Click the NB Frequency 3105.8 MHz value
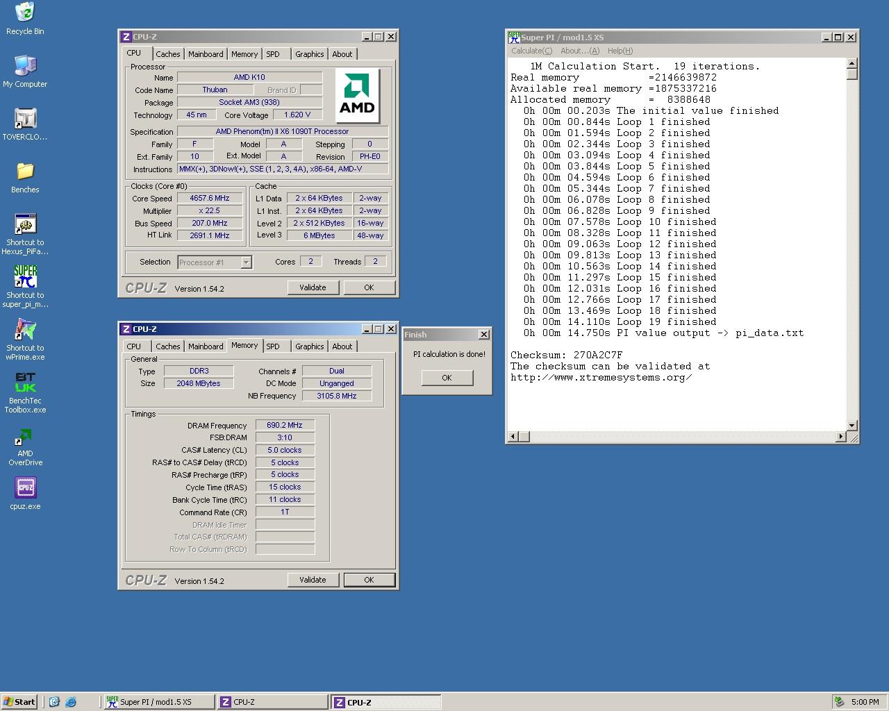Screen dimensions: 889x711 [337, 396]
